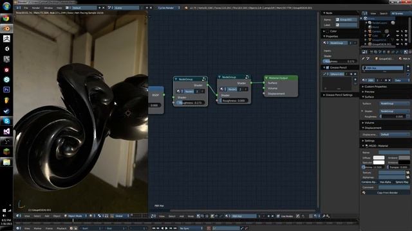Hide Camera object via eye icon
Screen dimensions: 412x231
398,31
